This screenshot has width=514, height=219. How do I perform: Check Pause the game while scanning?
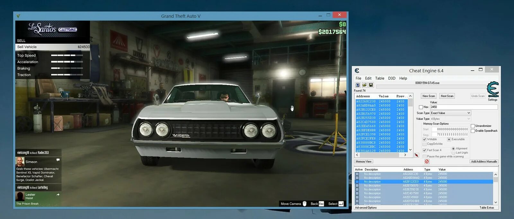tap(424, 156)
